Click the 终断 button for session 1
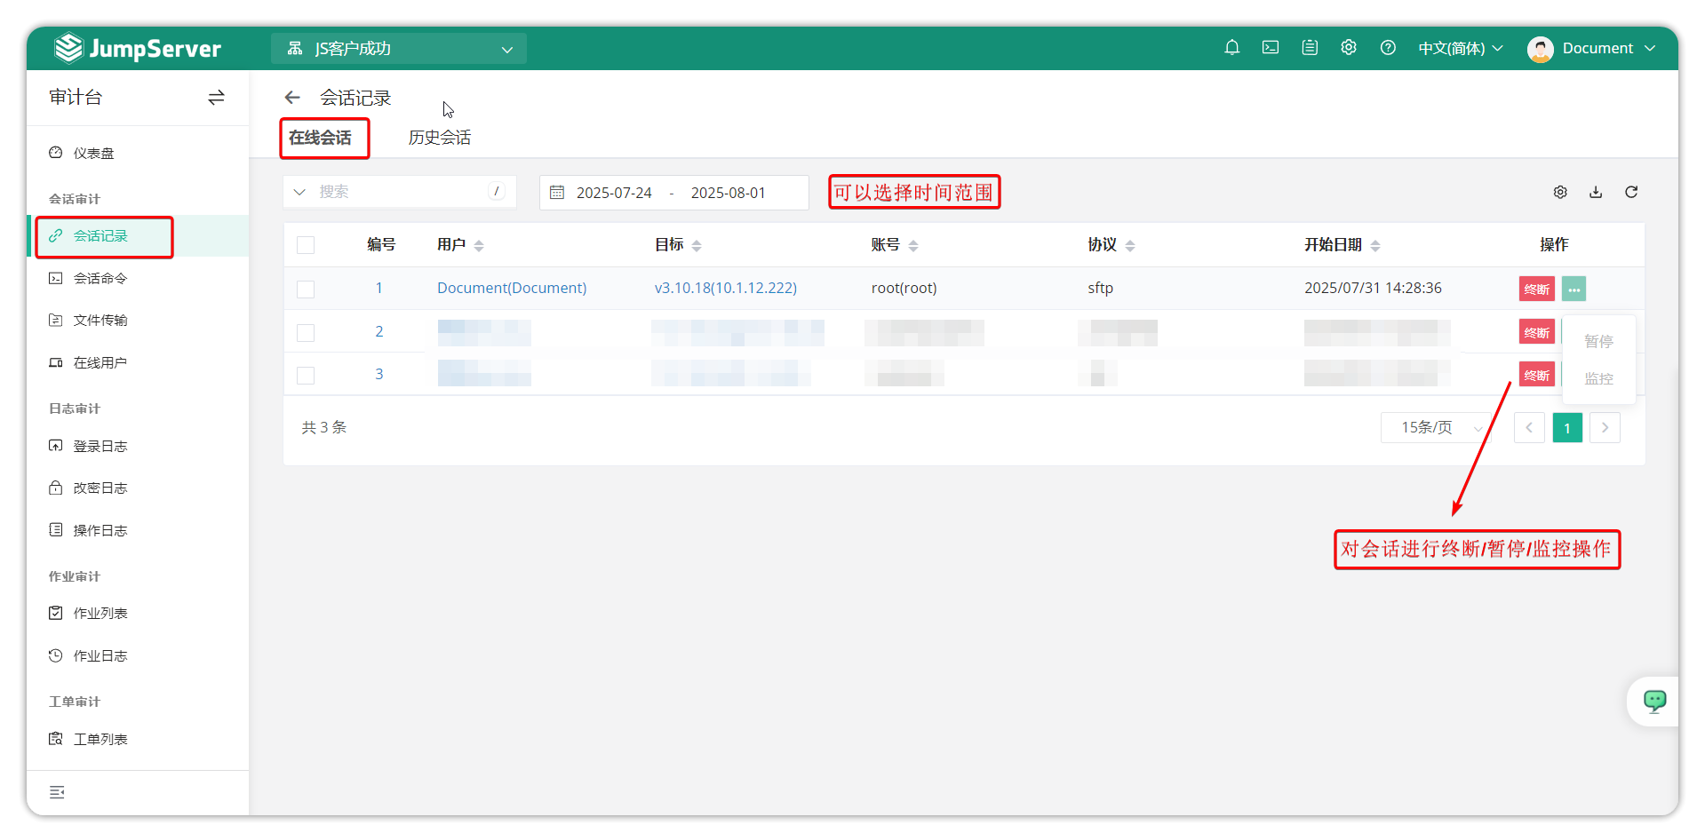Screen dimensions: 1705x833 1536,289
